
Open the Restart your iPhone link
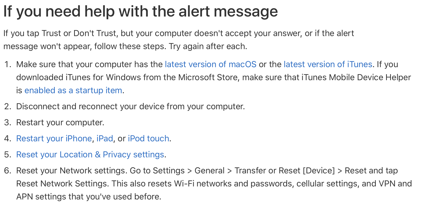click(54, 139)
